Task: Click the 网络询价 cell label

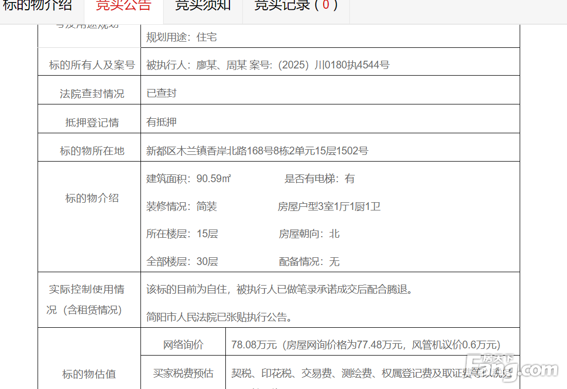Action: coord(183,345)
